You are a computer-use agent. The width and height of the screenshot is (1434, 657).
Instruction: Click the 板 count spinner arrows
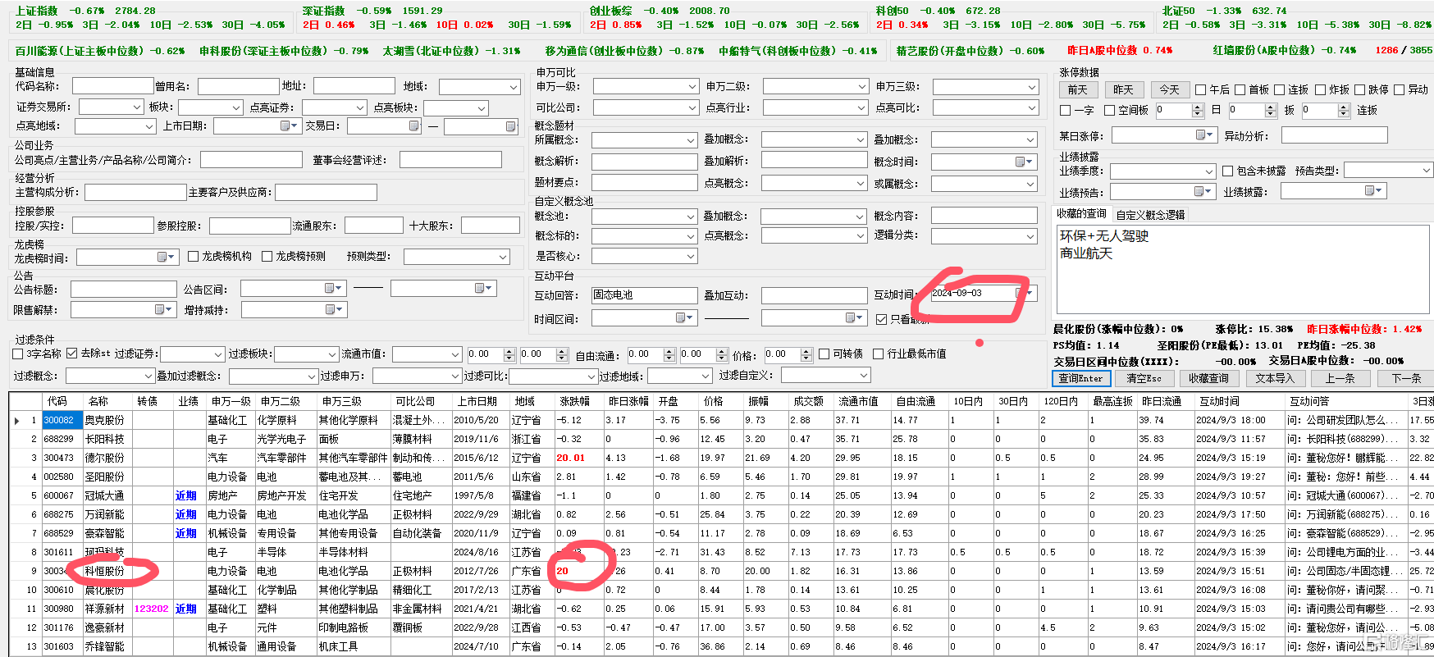point(1270,110)
